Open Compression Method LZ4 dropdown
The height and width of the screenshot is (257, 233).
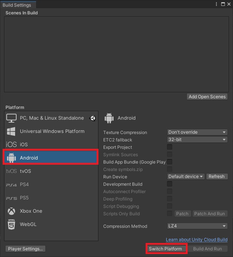tap(197, 226)
